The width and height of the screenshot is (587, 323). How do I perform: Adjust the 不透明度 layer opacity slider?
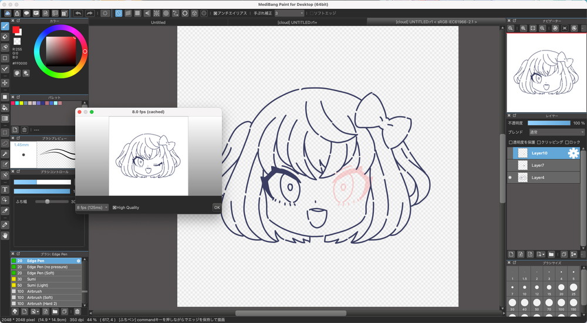[549, 123]
